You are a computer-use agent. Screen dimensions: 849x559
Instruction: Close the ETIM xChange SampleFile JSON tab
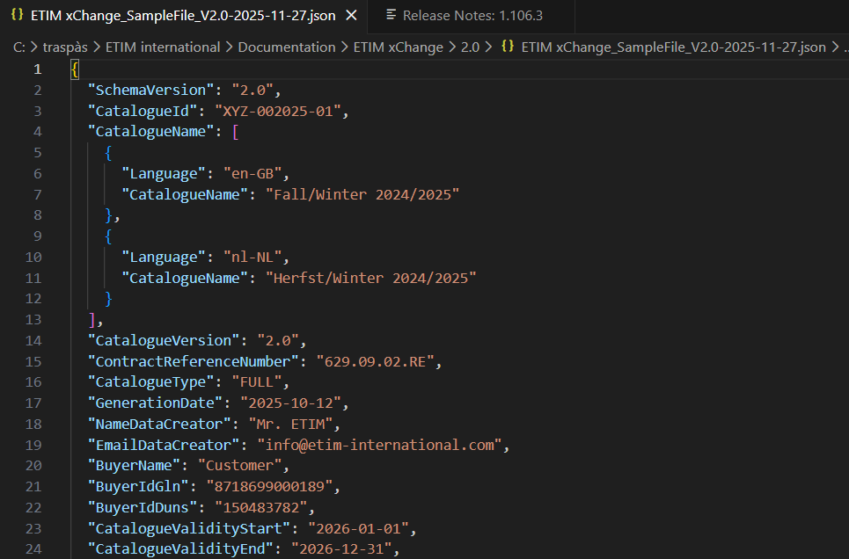[x=351, y=16]
